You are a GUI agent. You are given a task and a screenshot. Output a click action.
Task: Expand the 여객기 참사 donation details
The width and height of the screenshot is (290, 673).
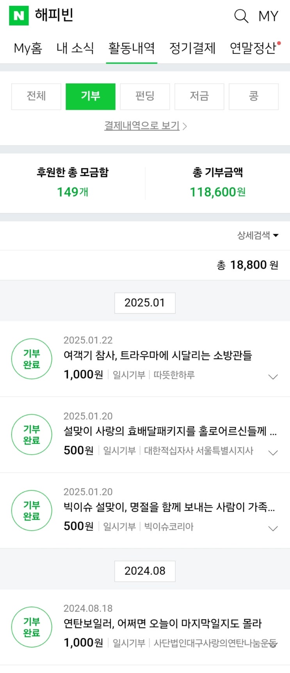[273, 377]
